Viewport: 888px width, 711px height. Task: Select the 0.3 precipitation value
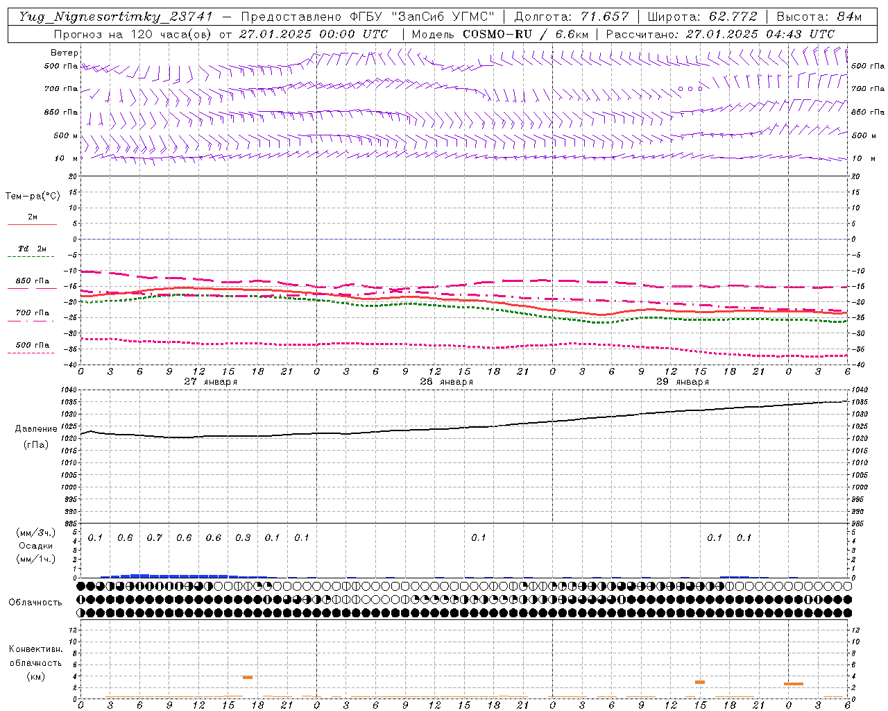(x=243, y=537)
